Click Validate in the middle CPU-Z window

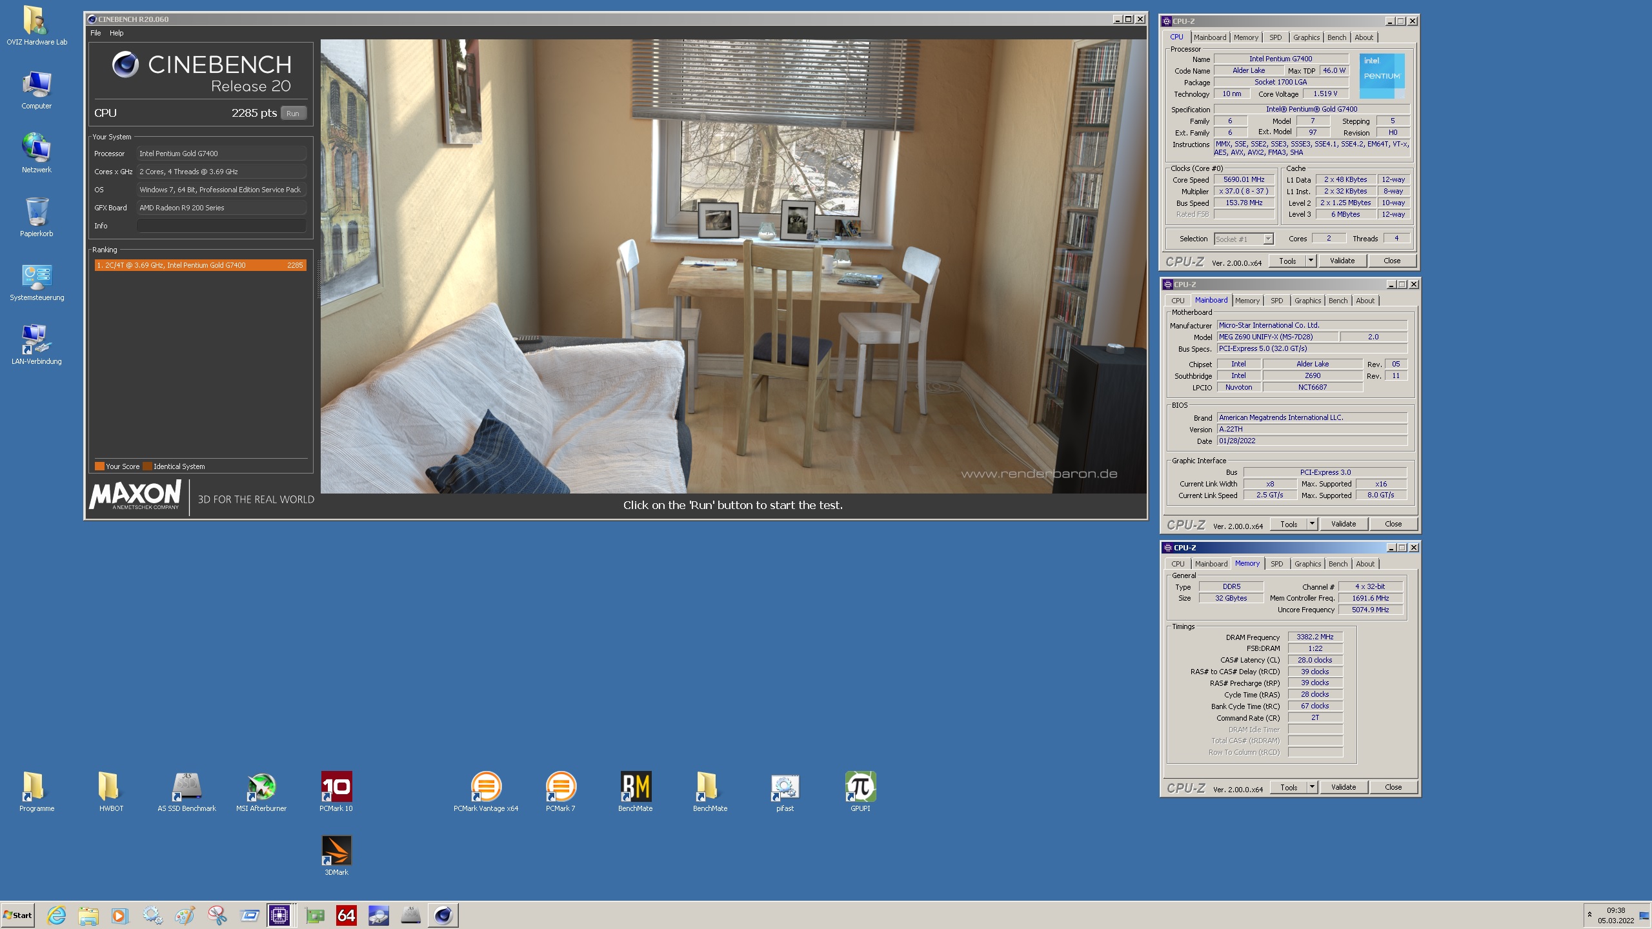(x=1344, y=524)
